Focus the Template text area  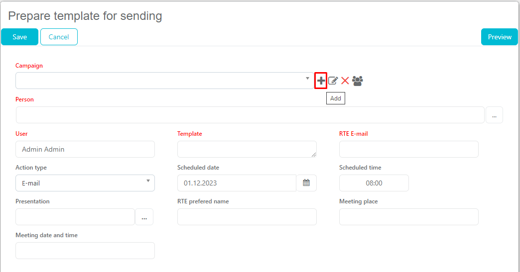247,149
